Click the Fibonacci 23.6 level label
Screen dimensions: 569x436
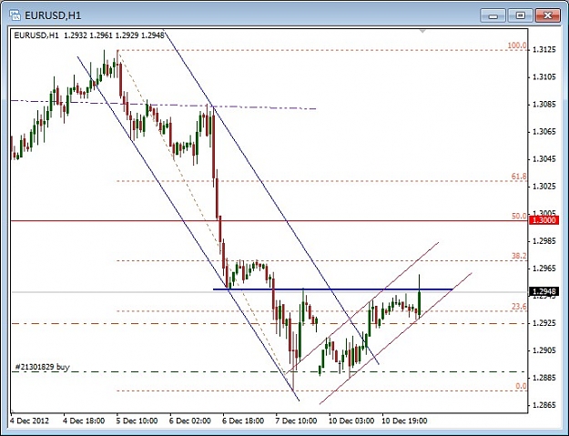pyautogui.click(x=519, y=307)
